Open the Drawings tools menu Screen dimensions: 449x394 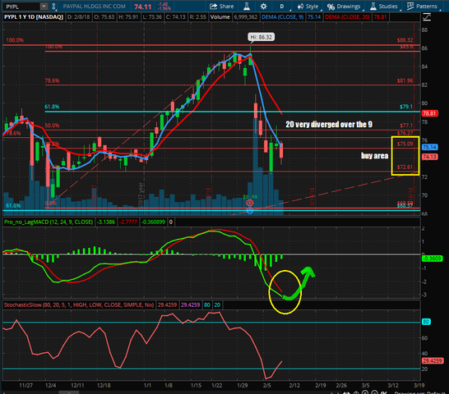[x=344, y=7]
